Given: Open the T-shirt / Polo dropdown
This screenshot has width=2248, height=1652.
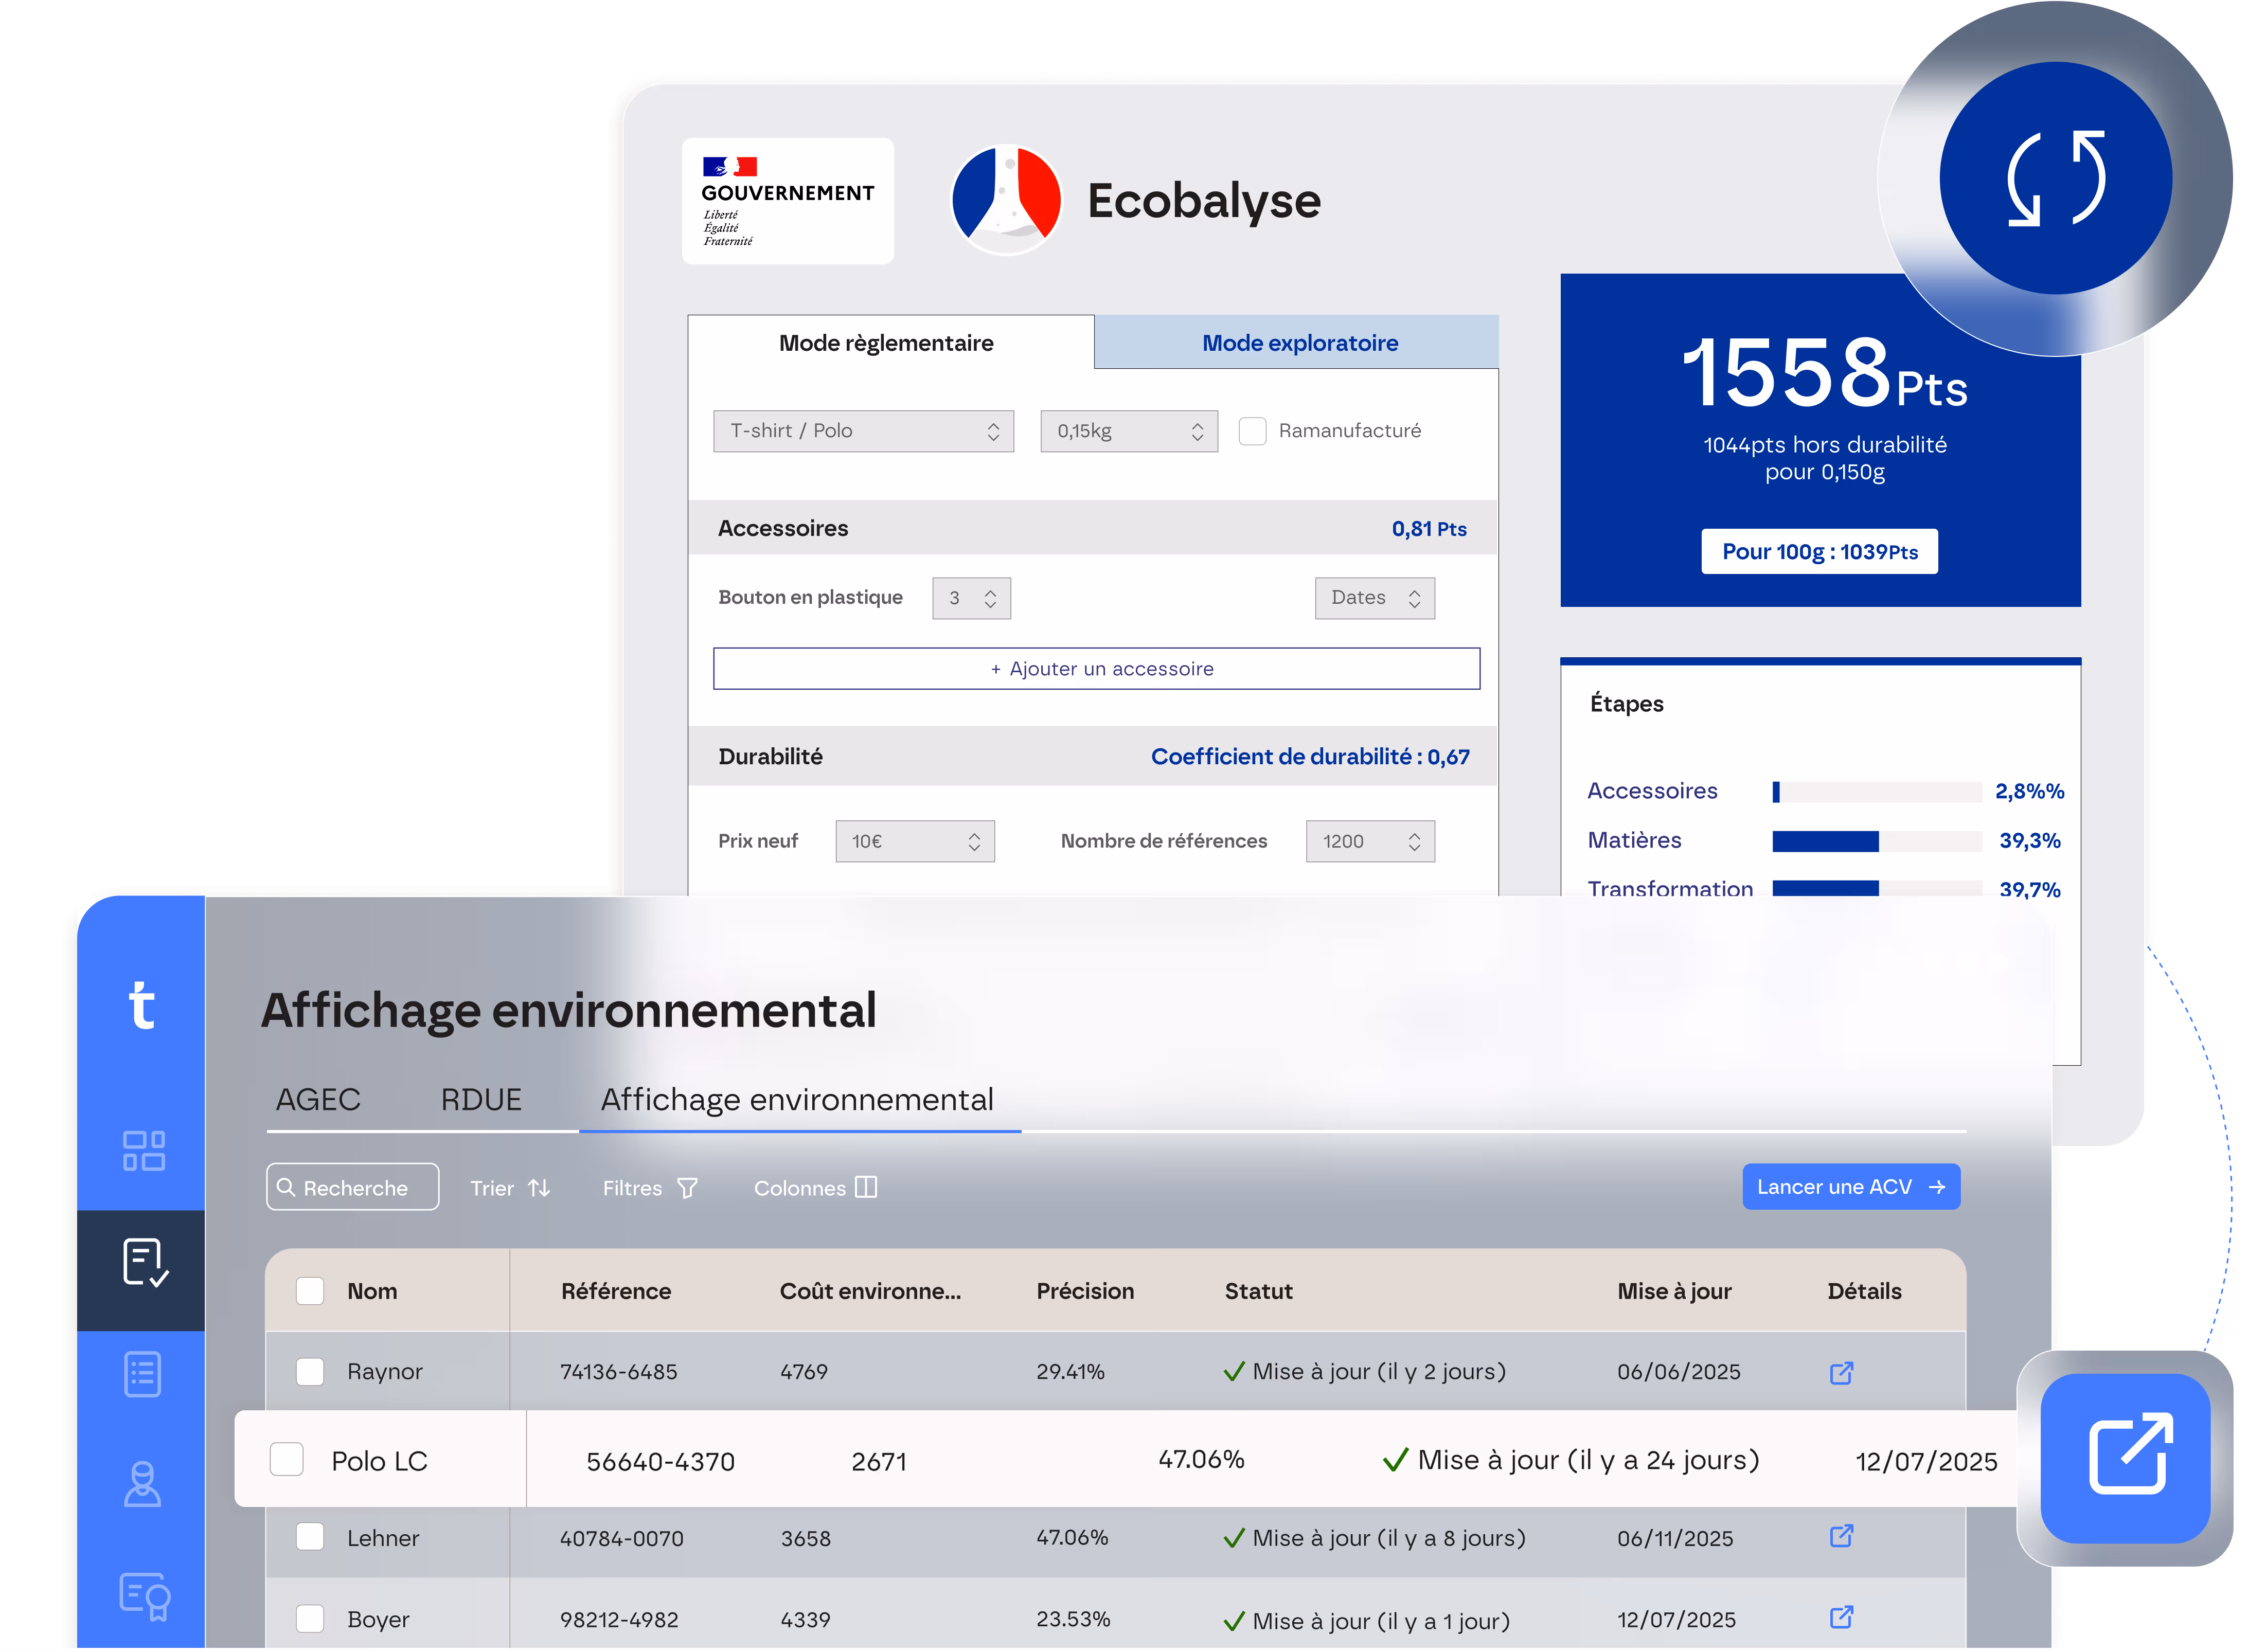Looking at the screenshot, I should pyautogui.click(x=863, y=431).
